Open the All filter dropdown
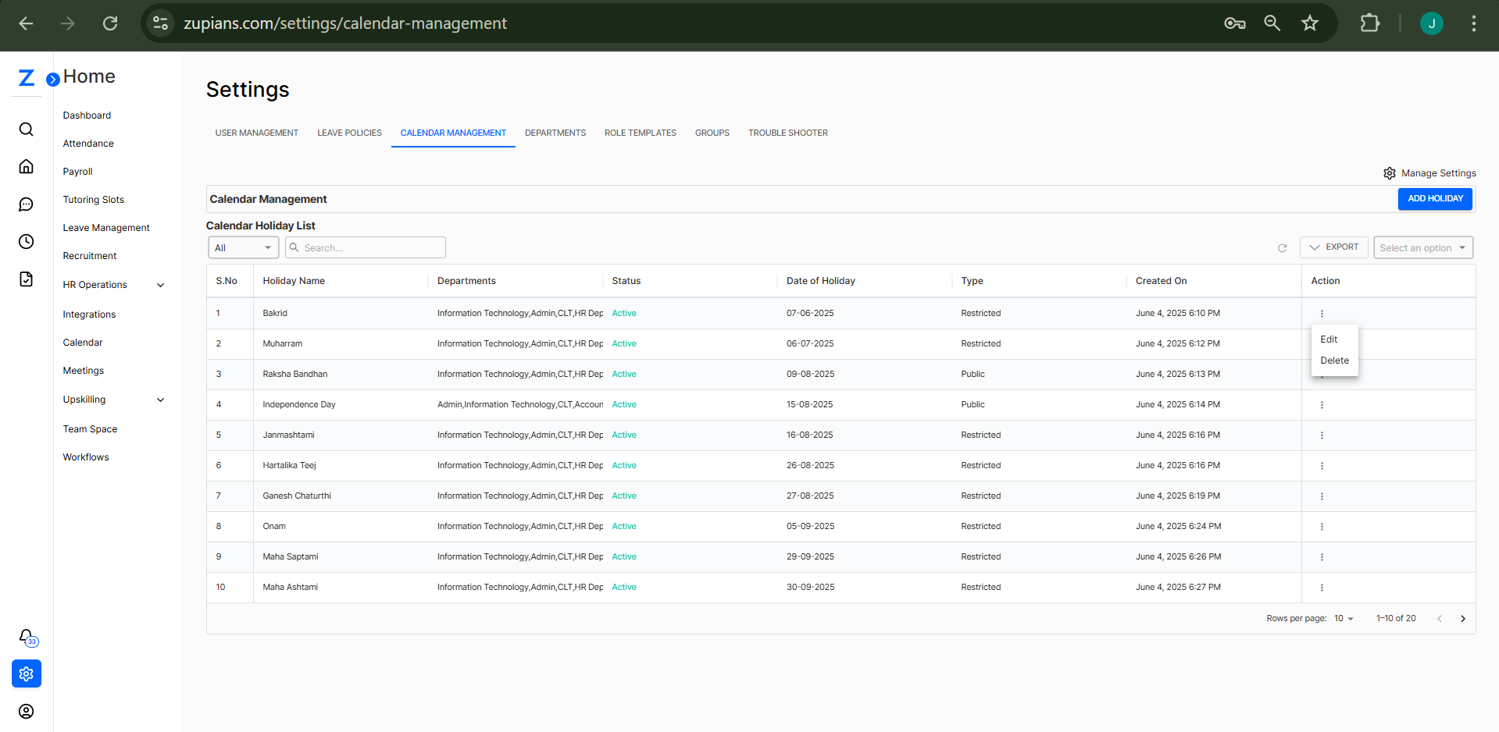The width and height of the screenshot is (1499, 732). pyautogui.click(x=243, y=248)
